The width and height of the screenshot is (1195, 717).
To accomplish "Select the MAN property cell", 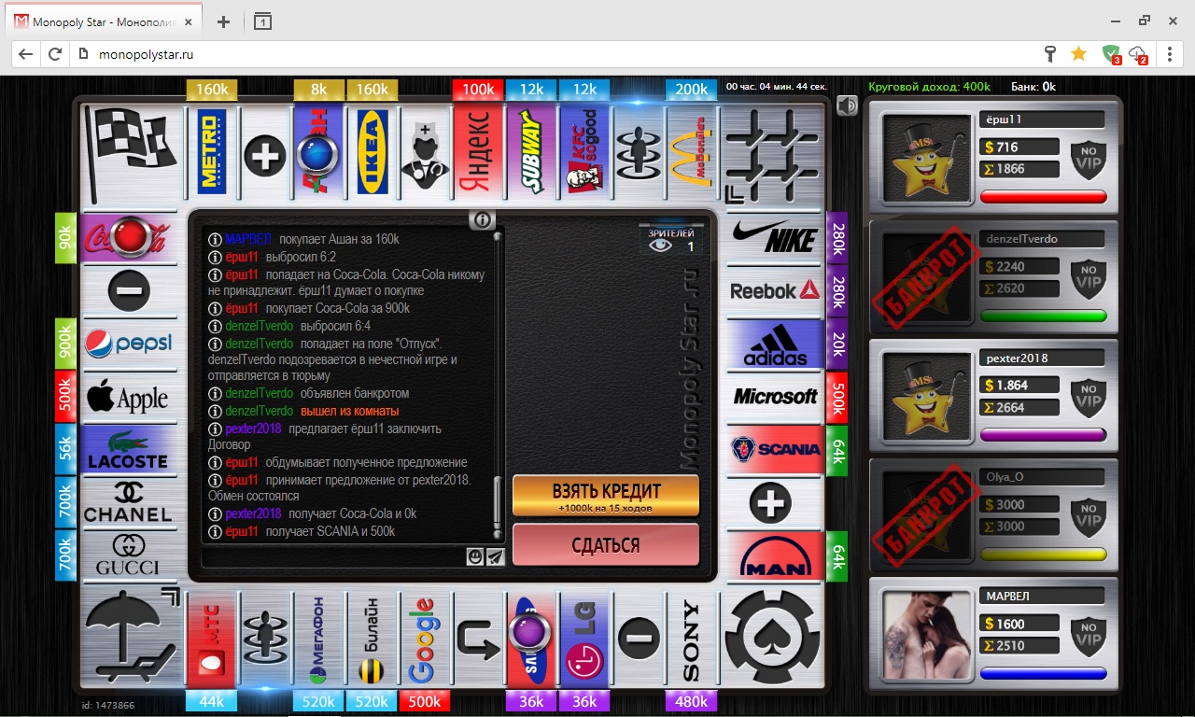I will pyautogui.click(x=775, y=556).
